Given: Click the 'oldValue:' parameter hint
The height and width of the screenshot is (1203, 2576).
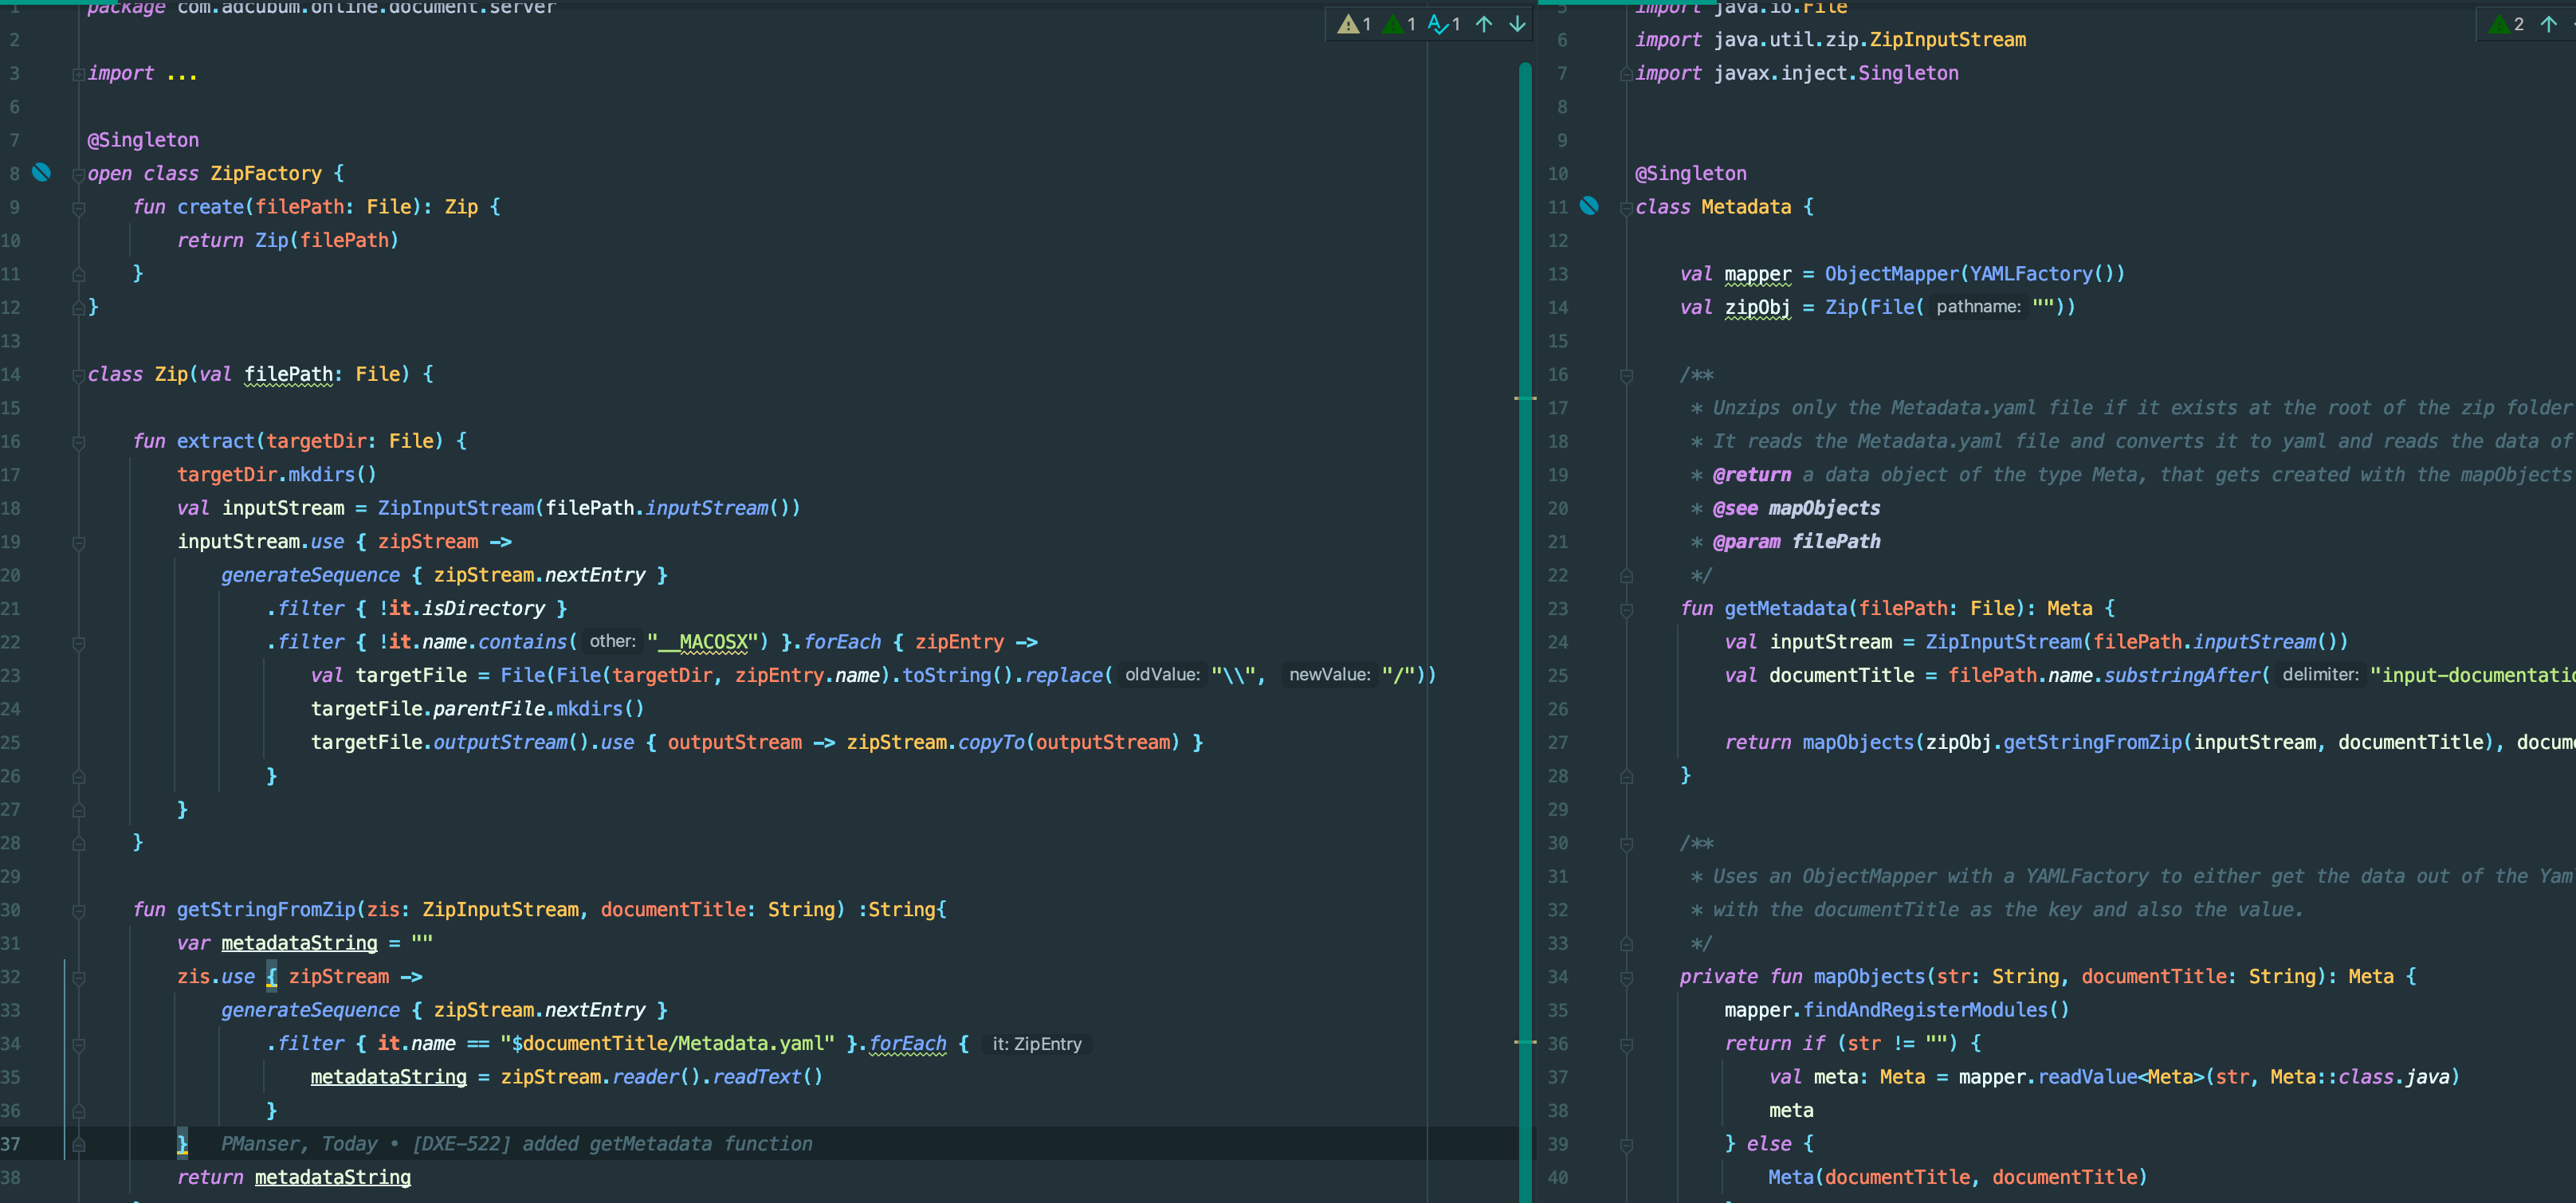Looking at the screenshot, I should pos(1162,675).
